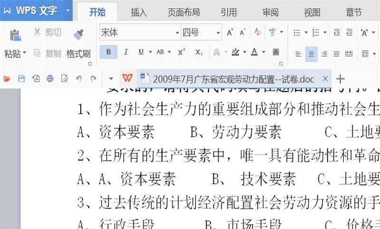Click the clear formatting eraser icon
This screenshot has width=380, height=229.
click(x=257, y=32)
